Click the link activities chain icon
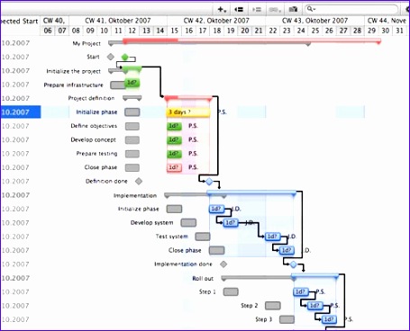 tap(275, 10)
